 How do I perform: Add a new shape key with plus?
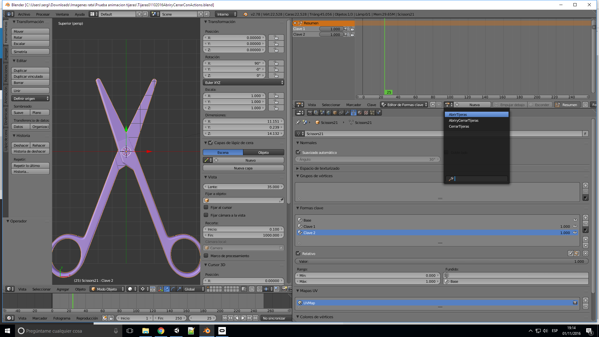coord(586,217)
